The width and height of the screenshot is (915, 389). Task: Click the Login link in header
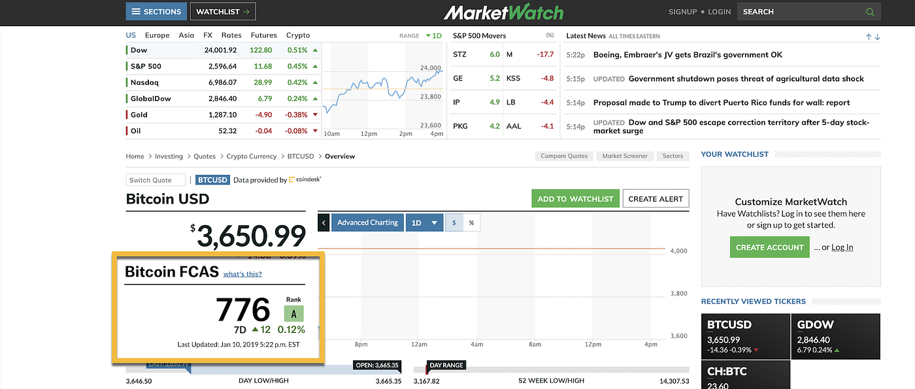(719, 12)
